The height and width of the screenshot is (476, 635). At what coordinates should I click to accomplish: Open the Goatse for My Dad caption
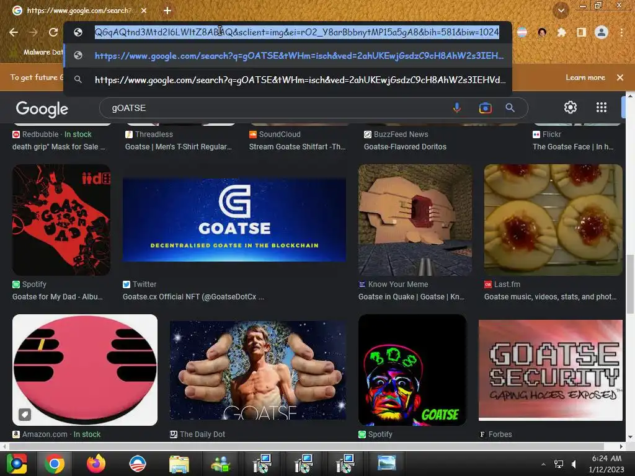[x=58, y=297]
